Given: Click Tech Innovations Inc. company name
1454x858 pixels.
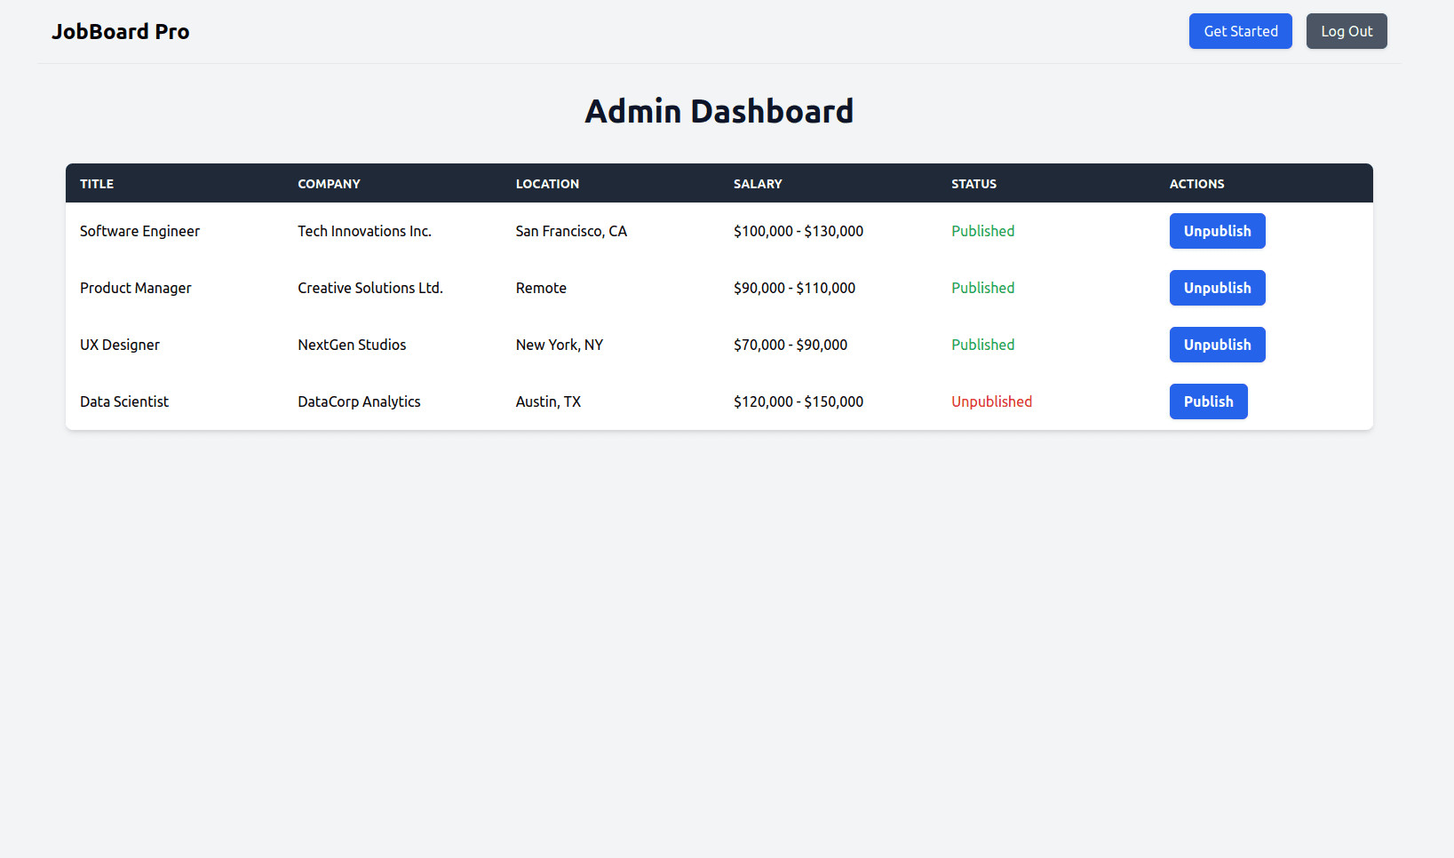Looking at the screenshot, I should coord(364,231).
